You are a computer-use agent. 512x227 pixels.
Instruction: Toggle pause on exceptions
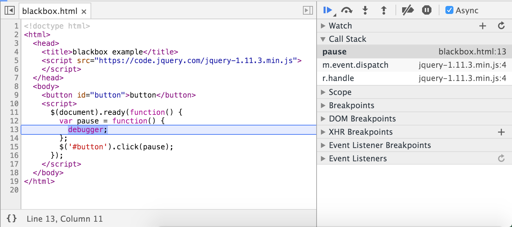pyautogui.click(x=426, y=11)
